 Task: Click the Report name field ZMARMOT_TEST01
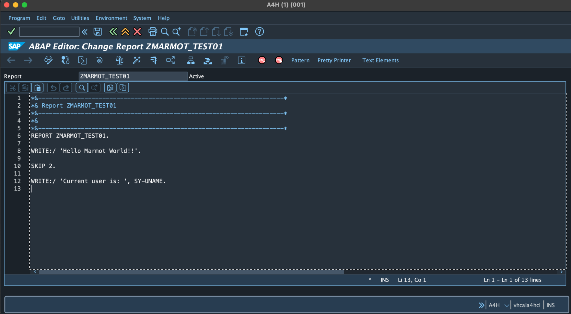tap(133, 76)
